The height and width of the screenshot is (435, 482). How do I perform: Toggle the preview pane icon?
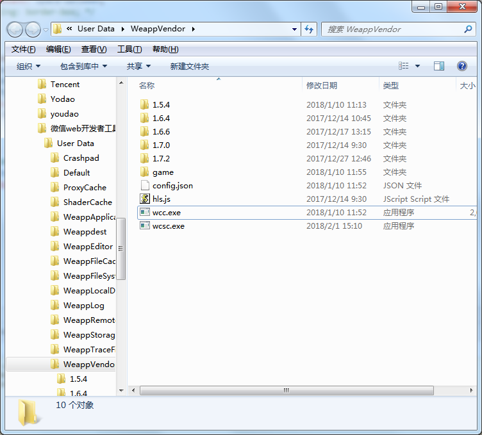[x=439, y=66]
